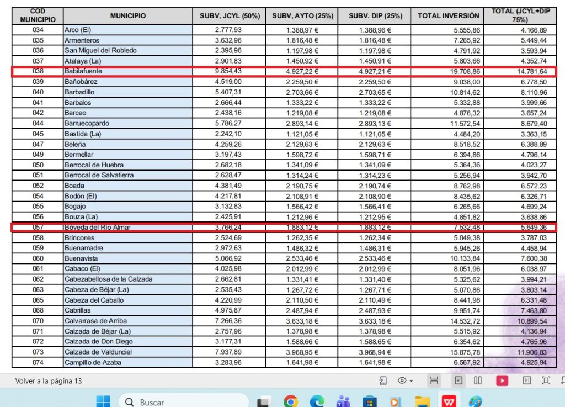Switch to WPS Office taskbar icon
The width and height of the screenshot is (565, 407).
(x=449, y=402)
